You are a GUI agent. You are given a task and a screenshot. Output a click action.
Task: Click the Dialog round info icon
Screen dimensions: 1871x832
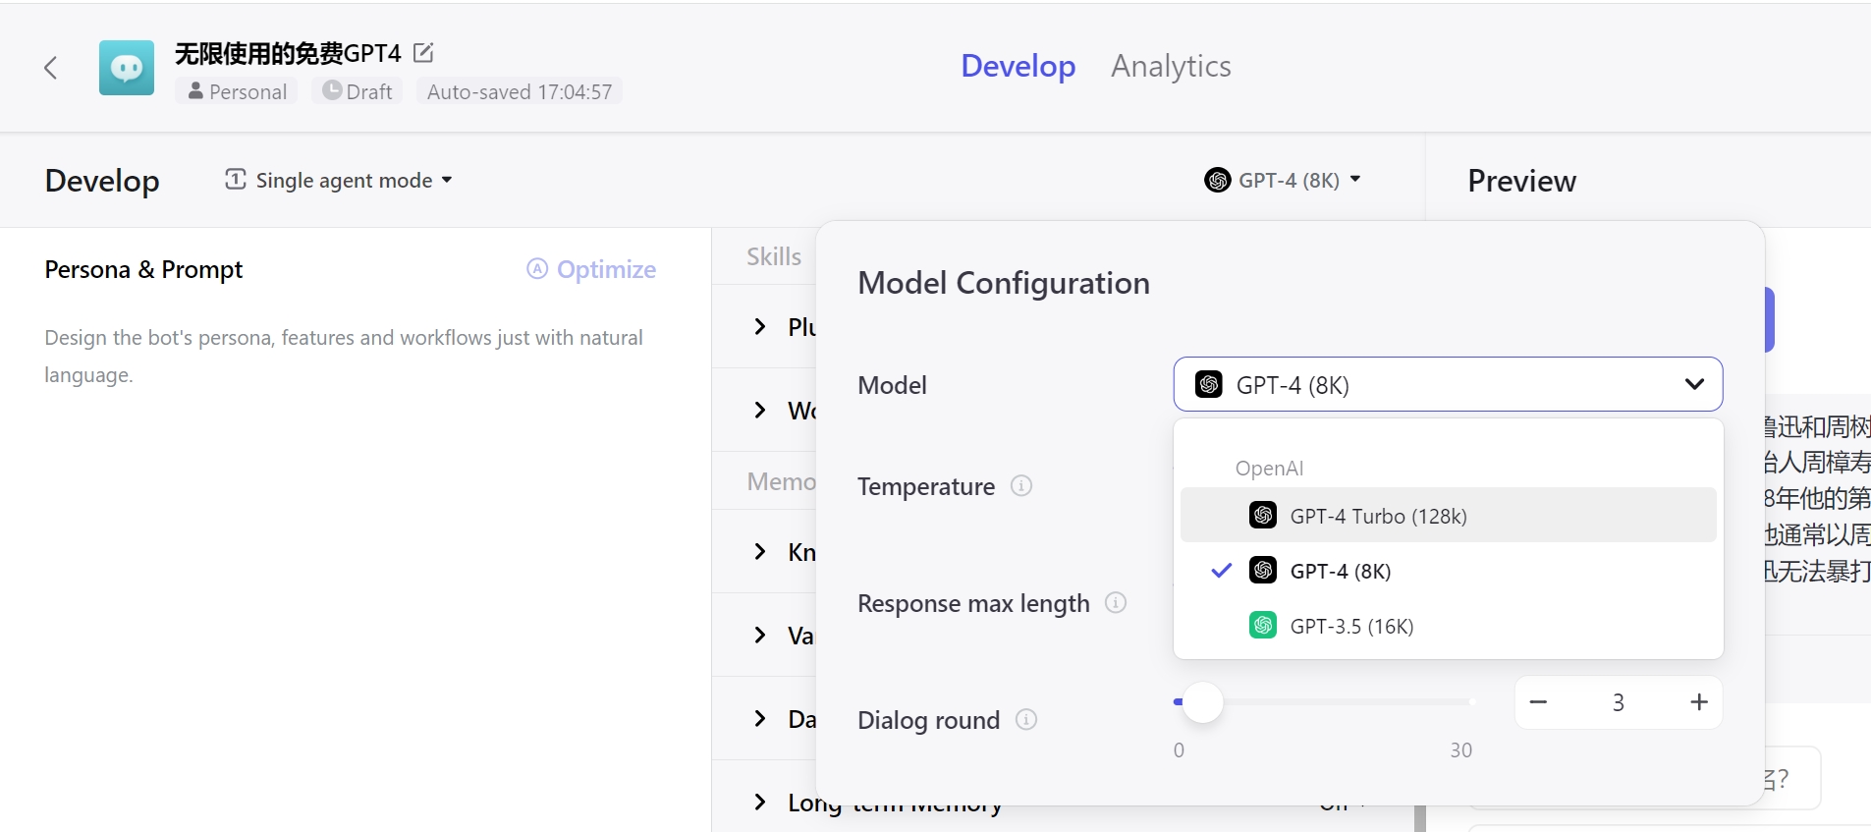[1026, 719]
